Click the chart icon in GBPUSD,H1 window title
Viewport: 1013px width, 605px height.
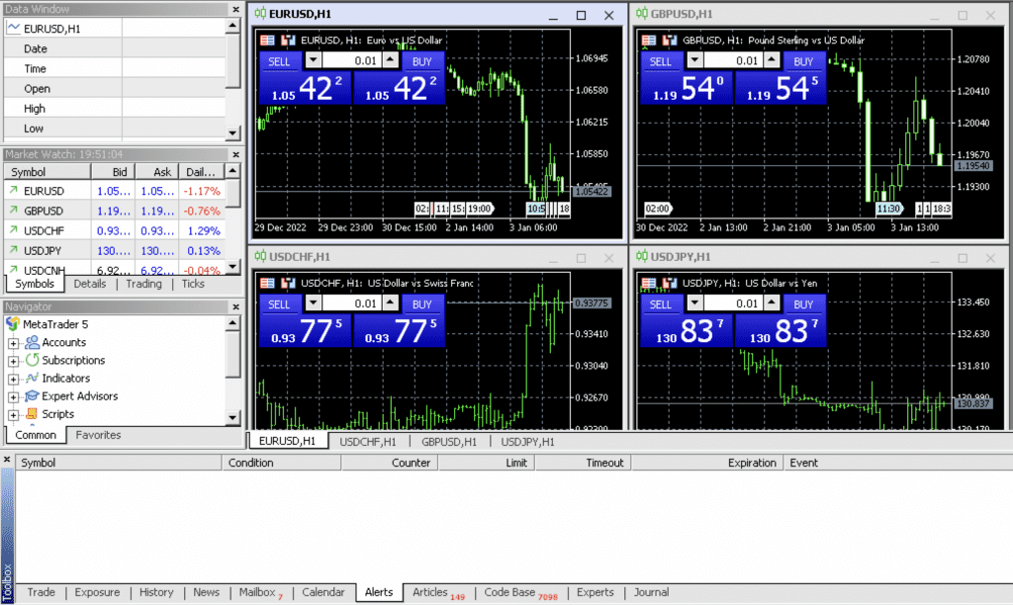pos(641,14)
